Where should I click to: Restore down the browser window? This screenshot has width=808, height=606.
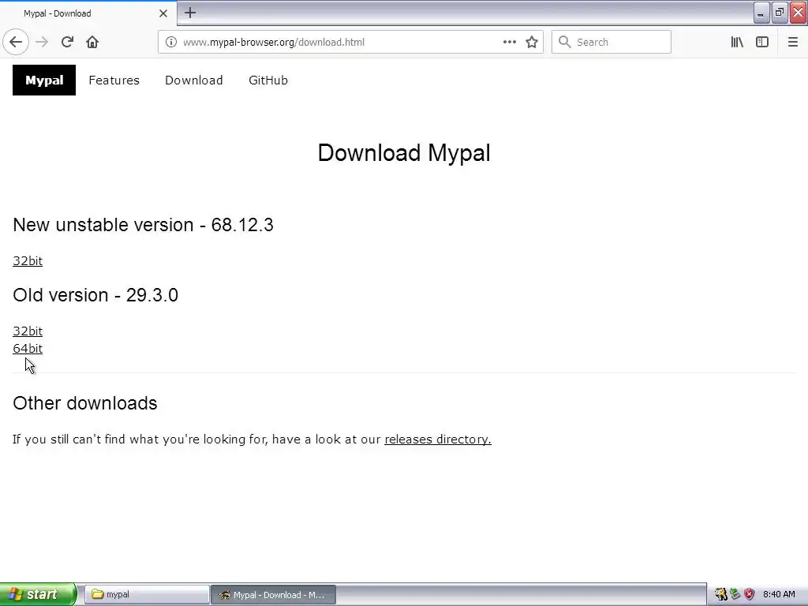[x=780, y=13]
